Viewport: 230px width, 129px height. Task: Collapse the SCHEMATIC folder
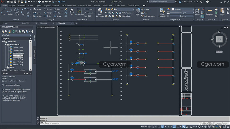coord(6,45)
